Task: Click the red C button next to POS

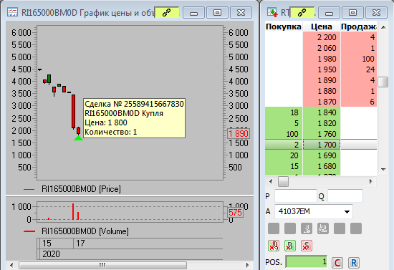Action: [x=337, y=263]
